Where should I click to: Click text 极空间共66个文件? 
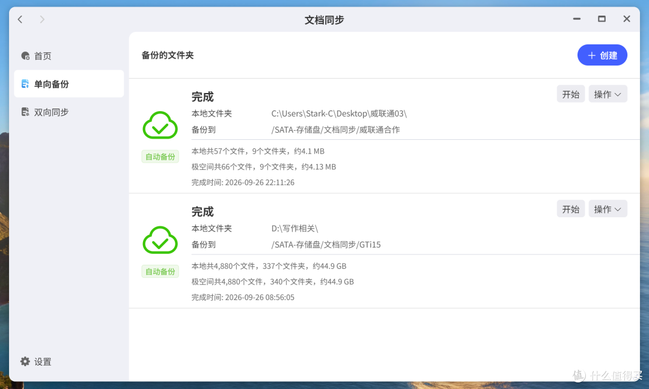[x=222, y=167]
